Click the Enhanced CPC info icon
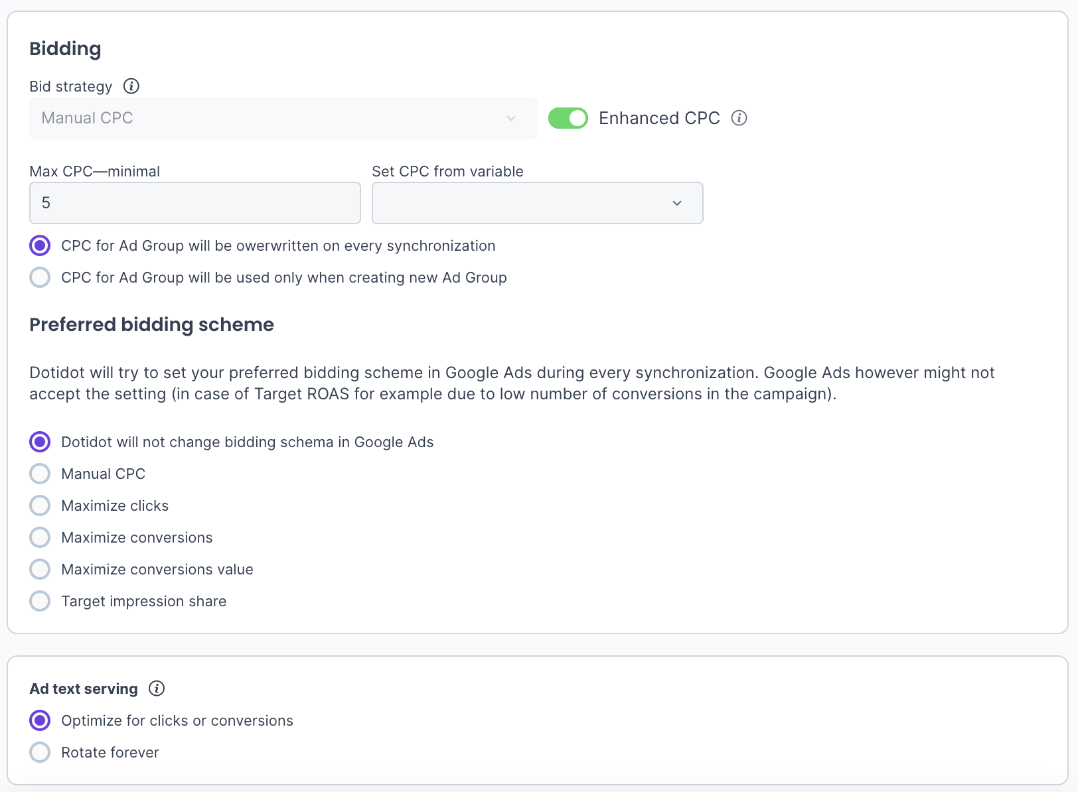The width and height of the screenshot is (1078, 792). (739, 118)
